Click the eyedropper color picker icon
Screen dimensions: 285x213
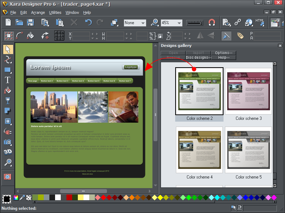pyautogui.click(x=22, y=198)
